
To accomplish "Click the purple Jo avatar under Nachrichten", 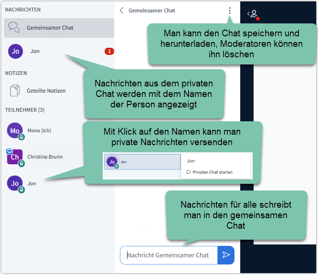I will [15, 51].
